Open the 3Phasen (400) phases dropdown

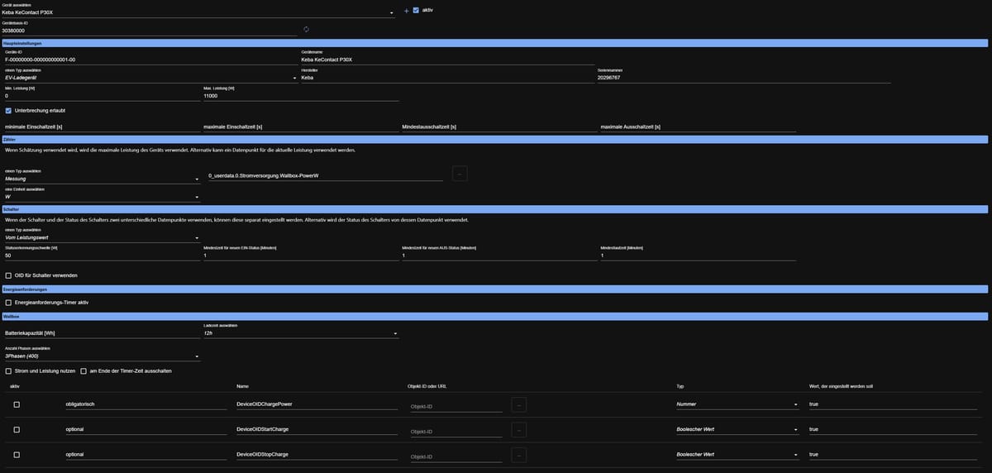pos(103,356)
